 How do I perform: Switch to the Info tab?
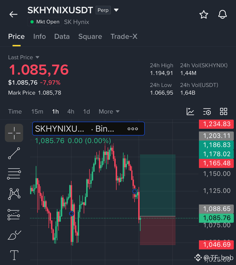(40, 36)
